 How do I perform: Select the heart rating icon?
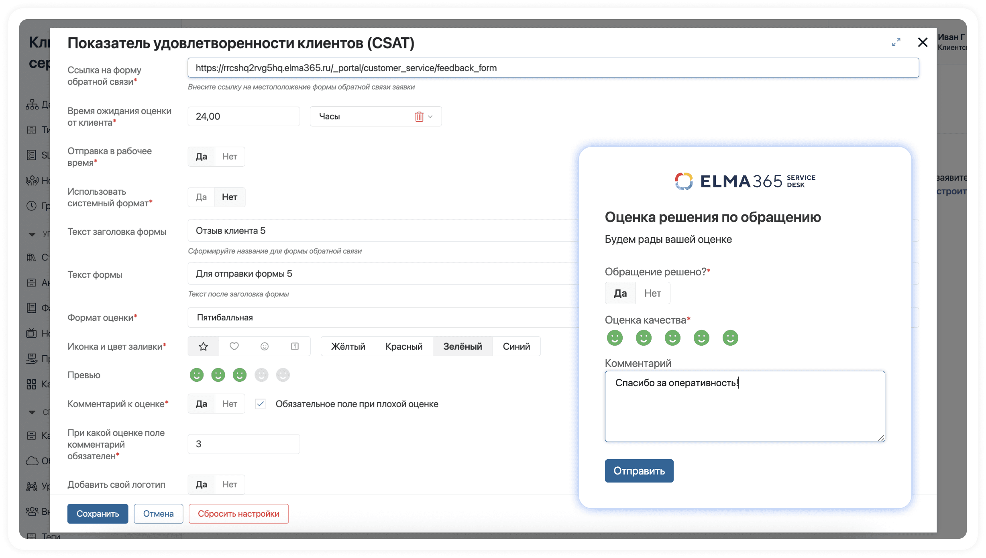coord(234,346)
